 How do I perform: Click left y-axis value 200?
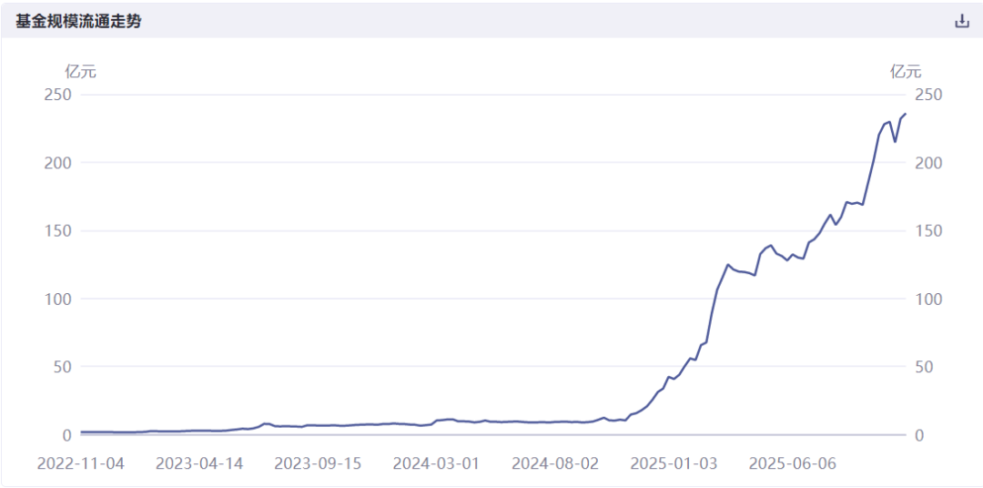click(59, 162)
